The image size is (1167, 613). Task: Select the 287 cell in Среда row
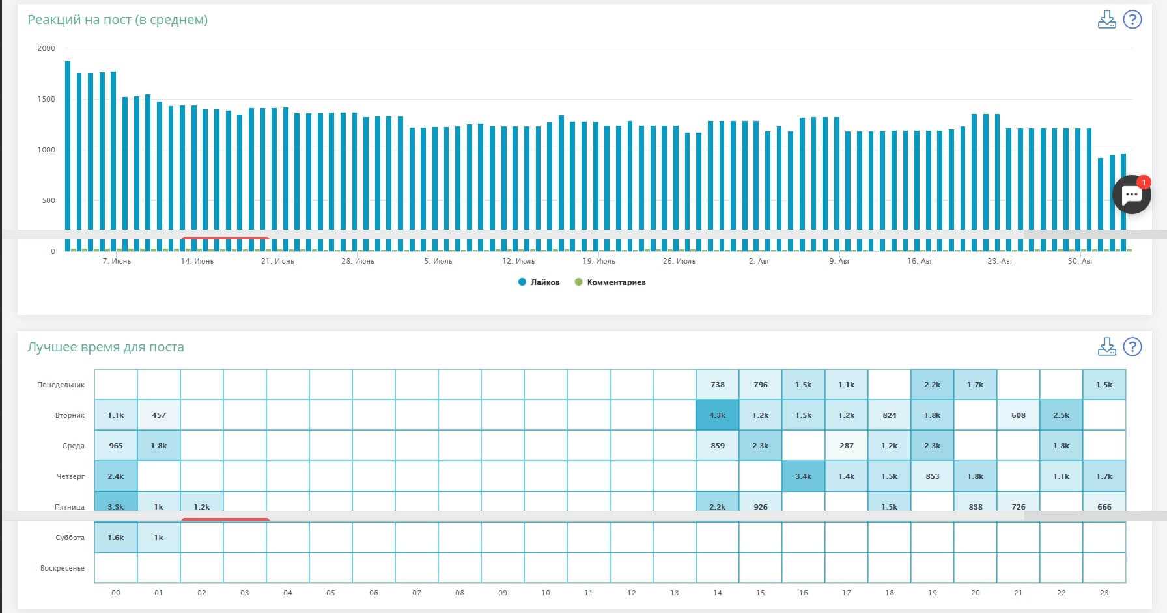coord(846,446)
